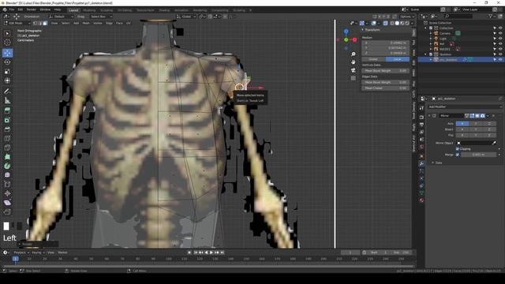Switch to the UV Editing workspace tab
505x284 pixels.
[125, 10]
